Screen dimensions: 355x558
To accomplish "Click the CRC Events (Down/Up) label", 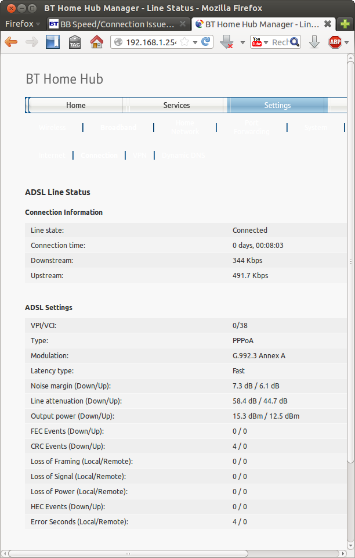I will pyautogui.click(x=68, y=447).
